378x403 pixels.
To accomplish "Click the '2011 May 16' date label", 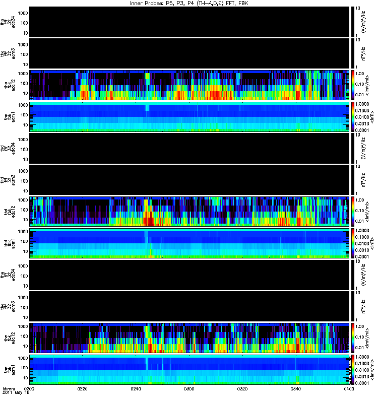I will (x=16, y=393).
